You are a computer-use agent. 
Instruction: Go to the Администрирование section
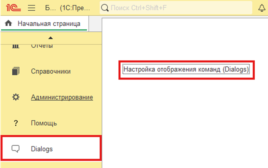click(x=62, y=97)
